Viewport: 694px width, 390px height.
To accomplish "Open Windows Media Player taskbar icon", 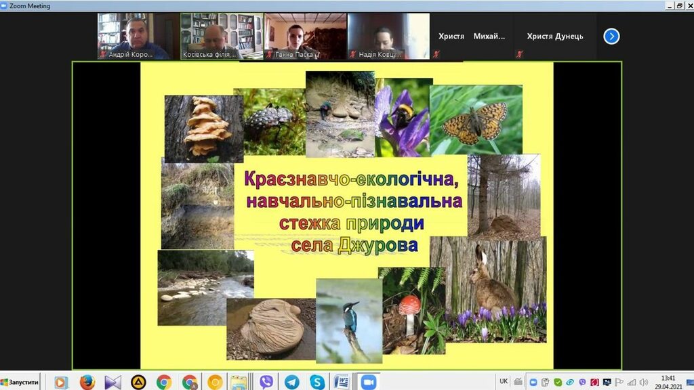I will (61, 383).
